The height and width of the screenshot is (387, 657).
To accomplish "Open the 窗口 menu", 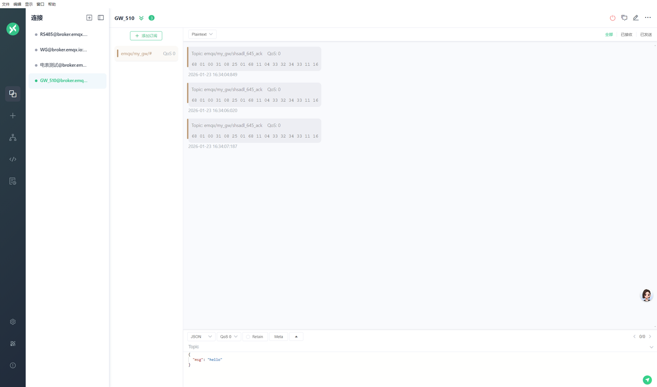I will pyautogui.click(x=41, y=4).
